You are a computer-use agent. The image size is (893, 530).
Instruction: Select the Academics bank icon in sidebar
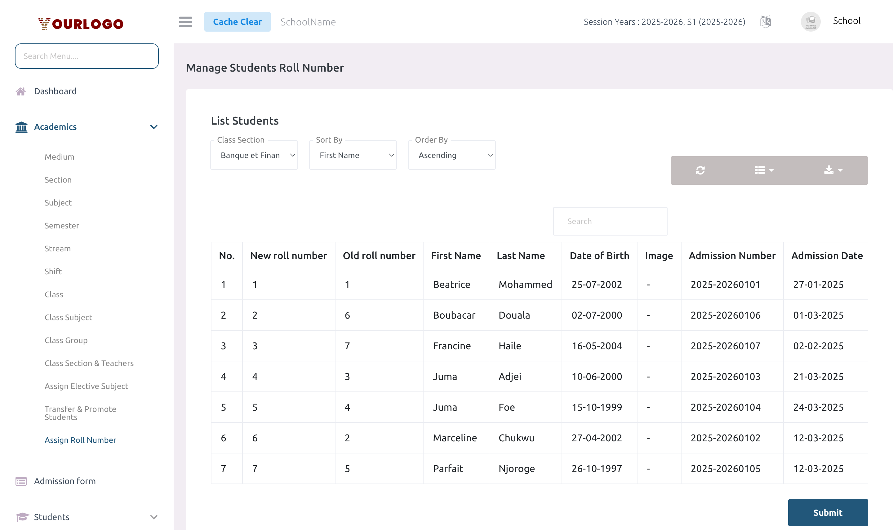(21, 127)
